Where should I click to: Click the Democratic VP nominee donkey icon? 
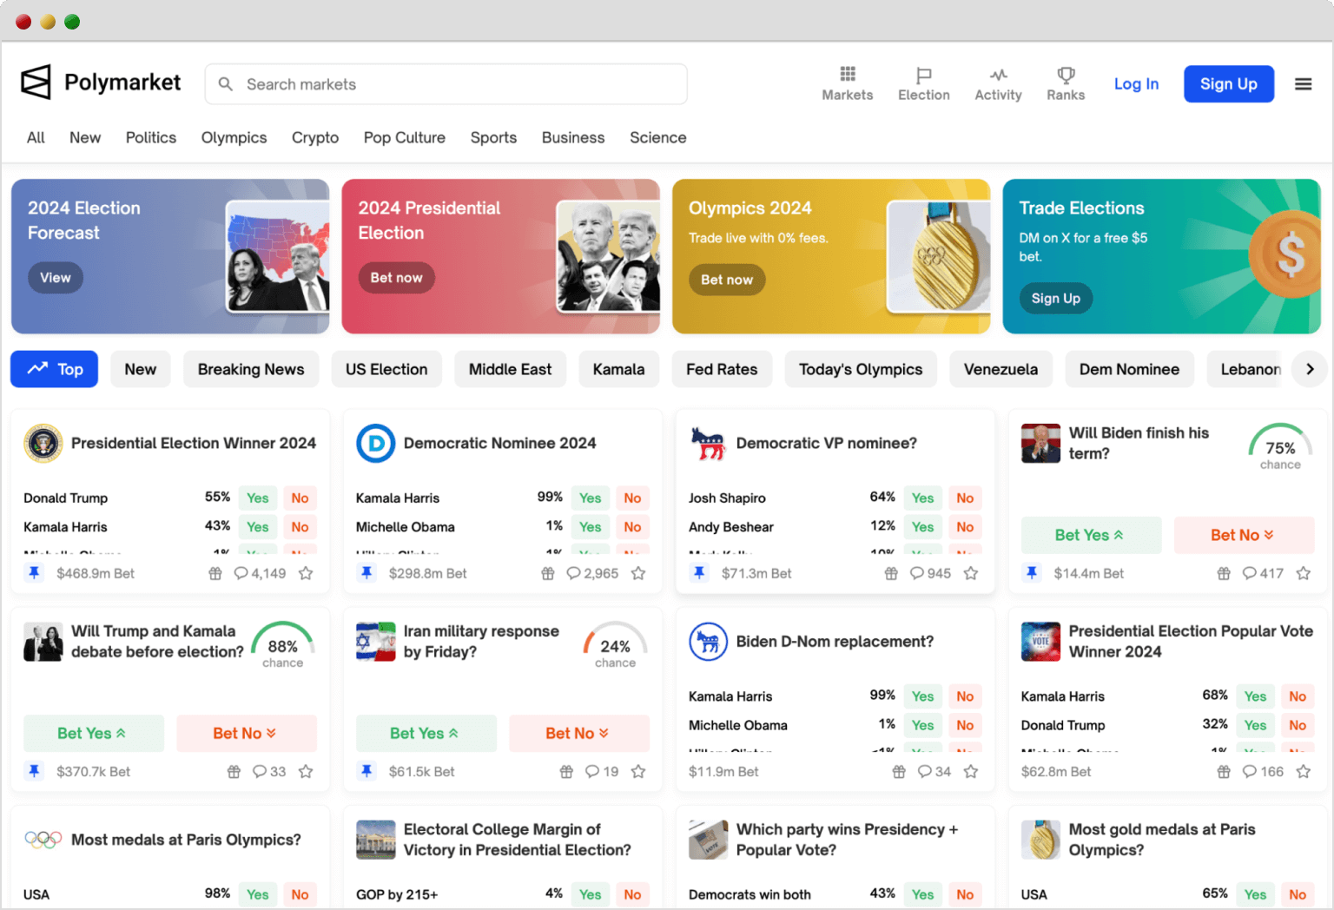(708, 443)
